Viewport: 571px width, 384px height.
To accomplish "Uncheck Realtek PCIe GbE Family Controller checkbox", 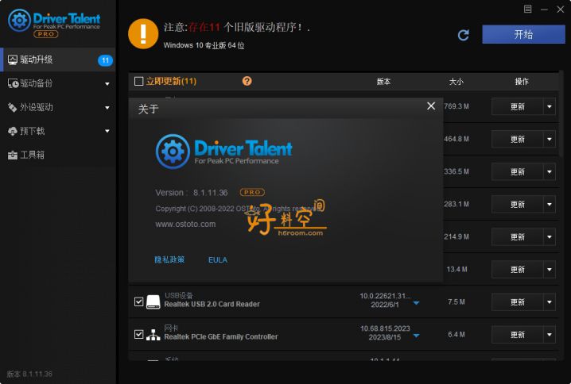I will click(138, 334).
